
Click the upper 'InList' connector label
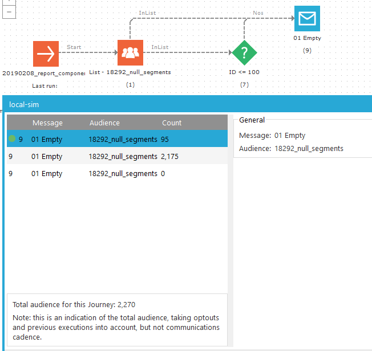pos(147,13)
